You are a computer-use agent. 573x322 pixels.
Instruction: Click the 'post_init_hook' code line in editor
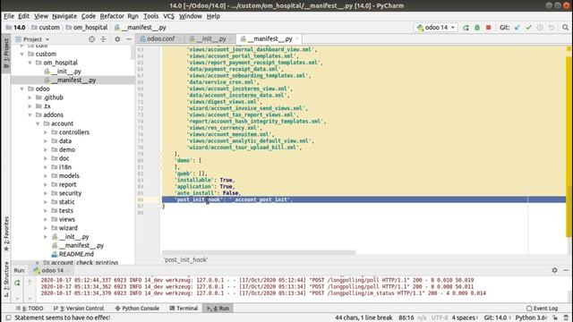tap(363, 199)
